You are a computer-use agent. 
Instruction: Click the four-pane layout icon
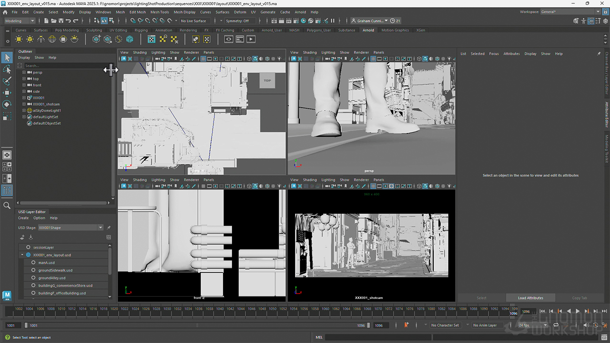point(7,167)
